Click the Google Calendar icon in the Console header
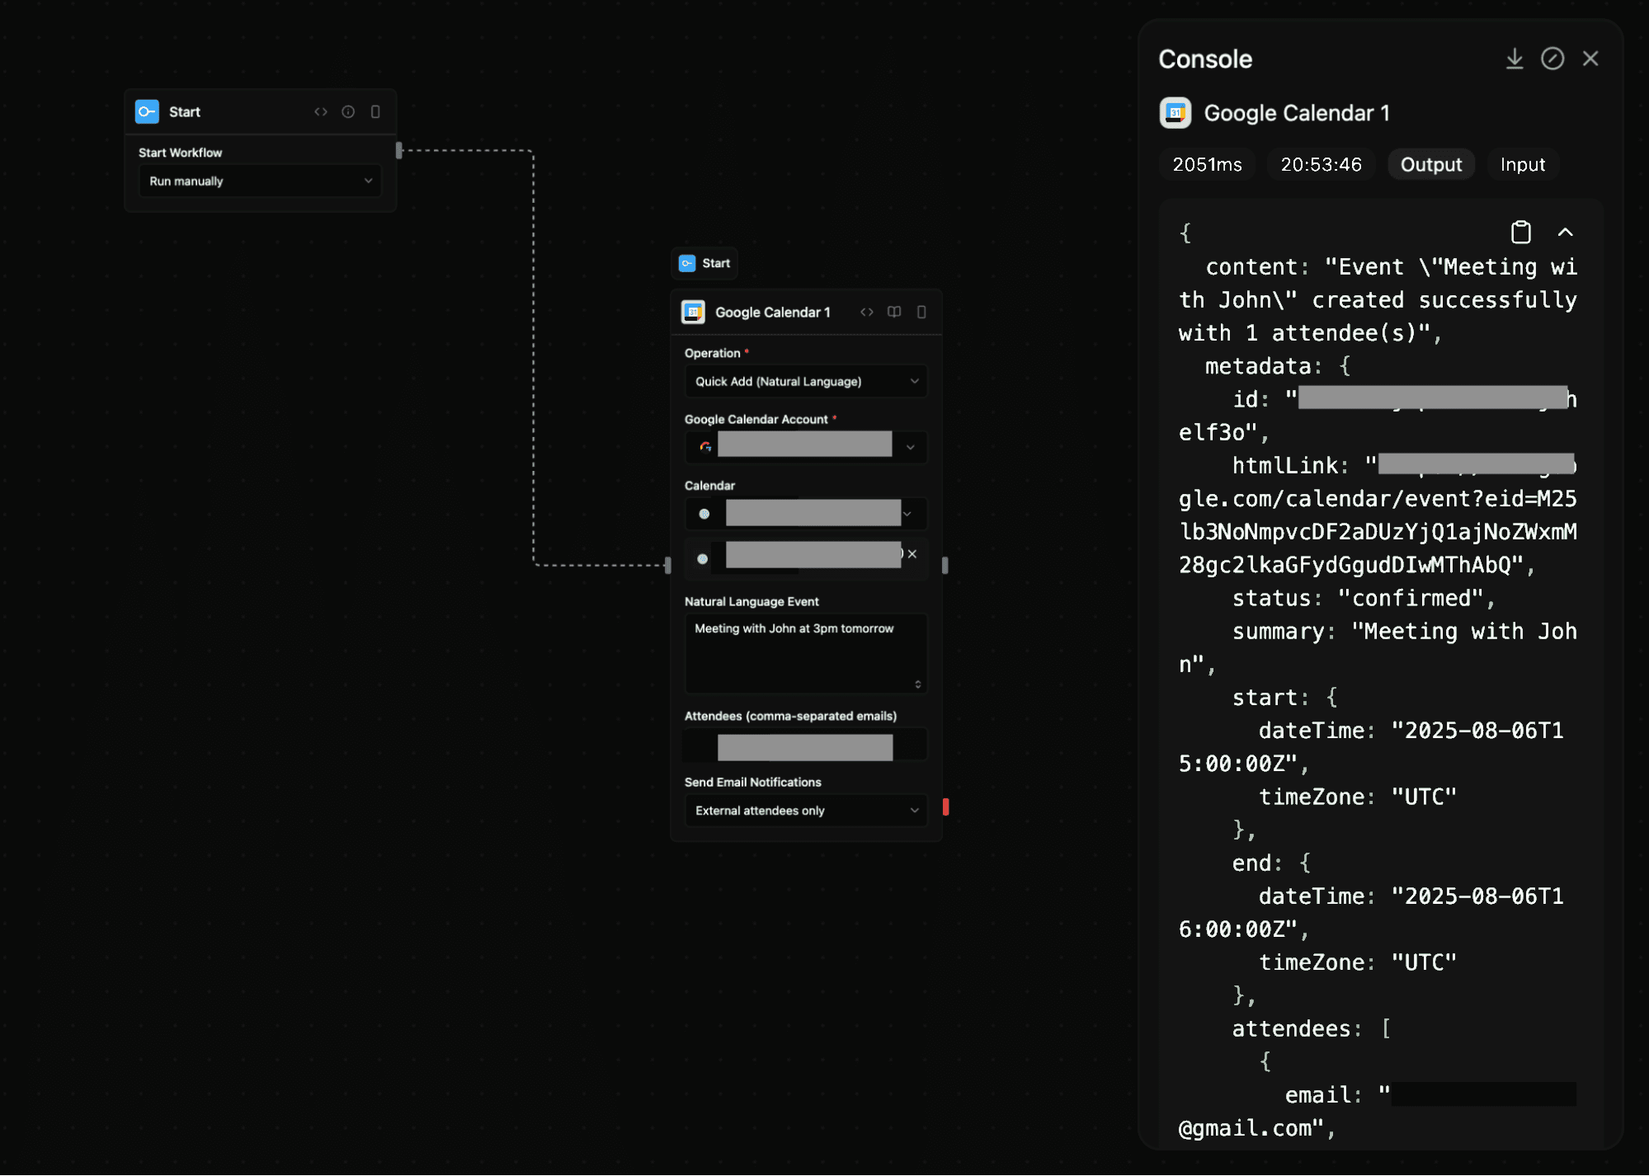Screen dimensions: 1649x1176 (1175, 113)
